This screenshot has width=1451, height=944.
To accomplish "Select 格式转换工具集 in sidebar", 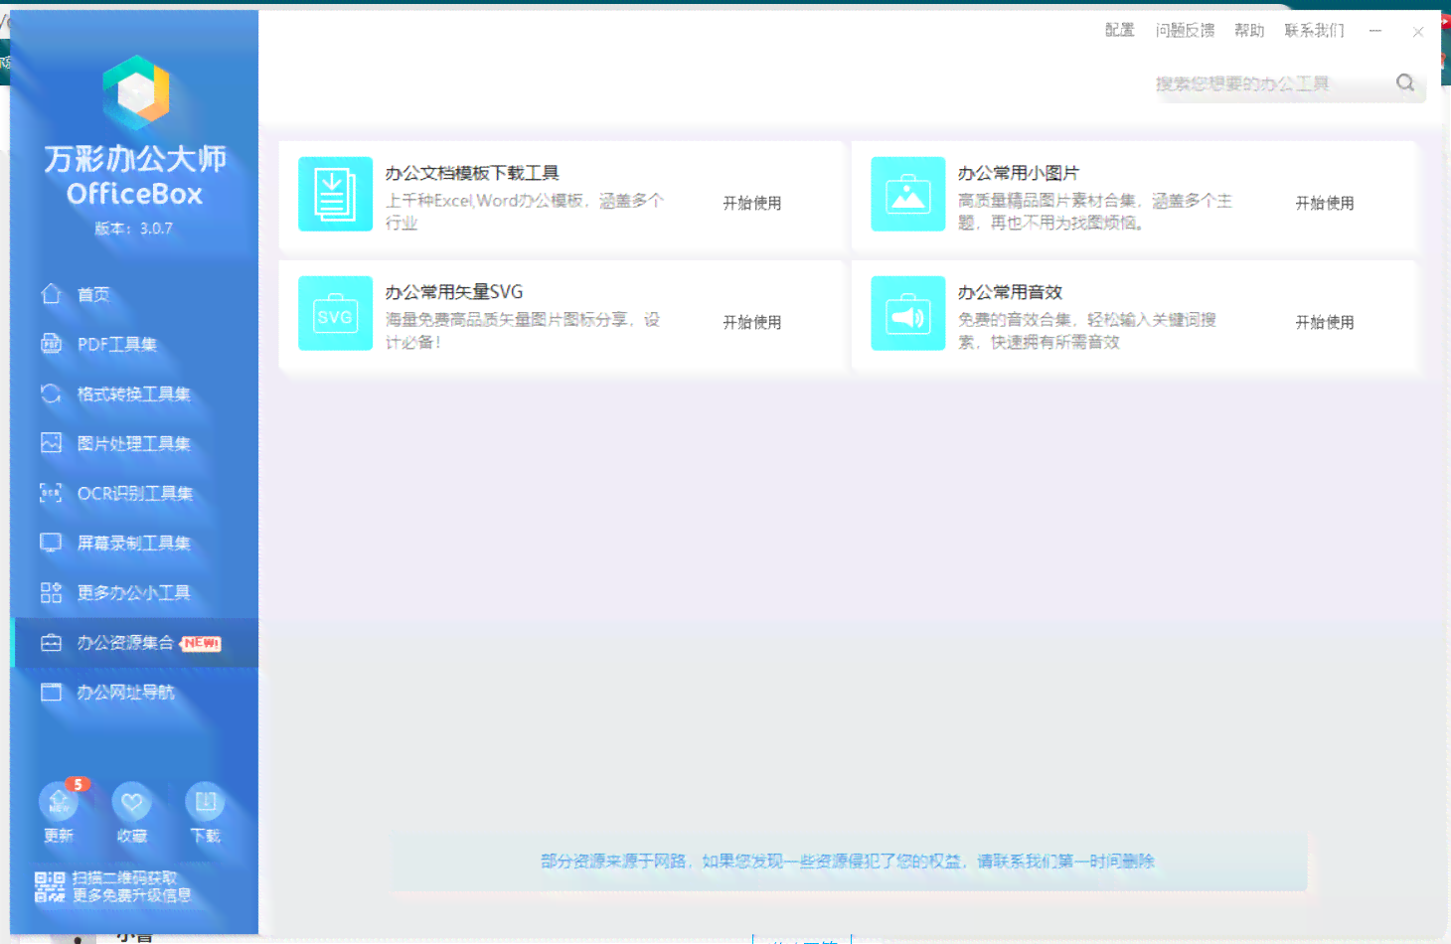I will click(x=134, y=393).
